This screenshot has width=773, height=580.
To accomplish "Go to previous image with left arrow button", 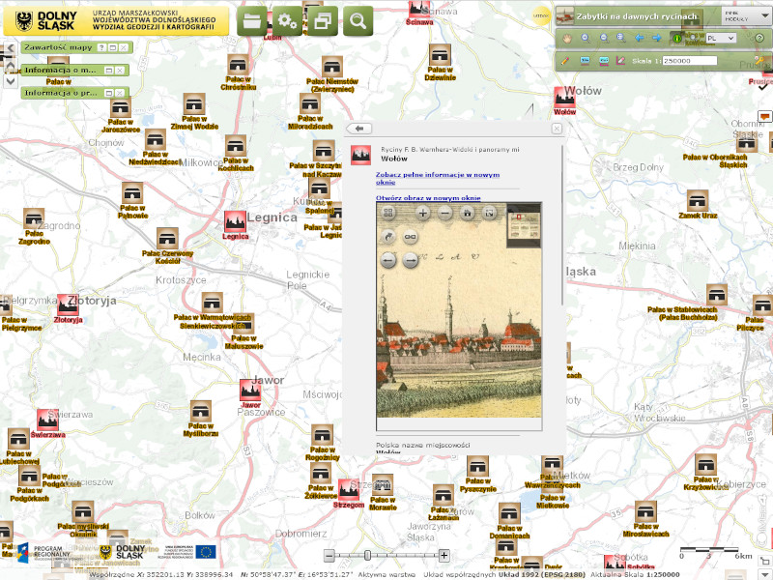I will [388, 260].
